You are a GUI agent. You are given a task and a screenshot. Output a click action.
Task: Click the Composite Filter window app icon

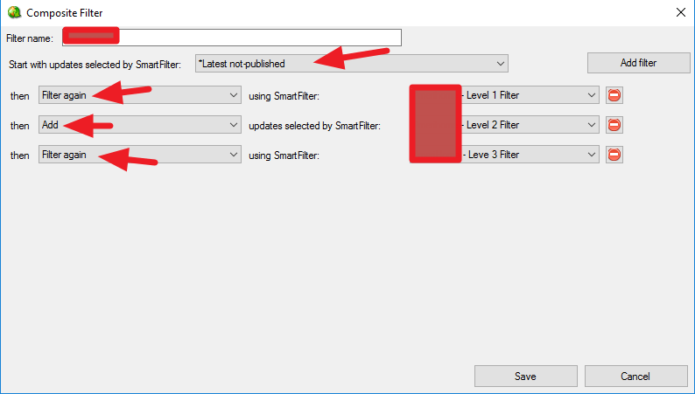pyautogui.click(x=13, y=12)
